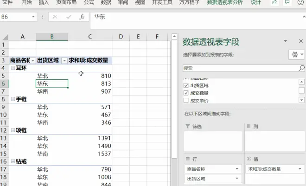Open the Name Box dropdown arrow
The height and width of the screenshot is (186, 306).
point(33,17)
